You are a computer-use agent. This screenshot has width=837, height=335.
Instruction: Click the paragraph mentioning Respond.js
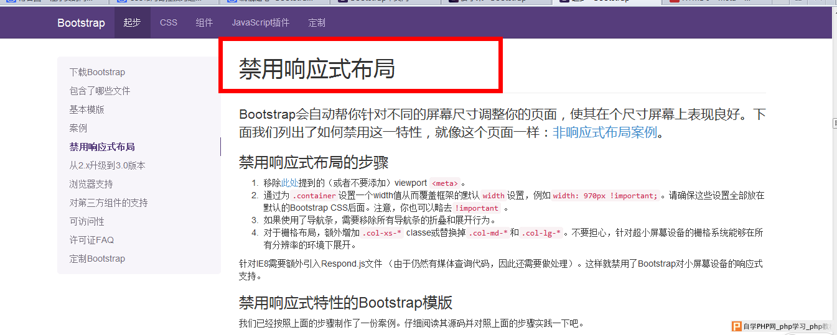pos(501,270)
